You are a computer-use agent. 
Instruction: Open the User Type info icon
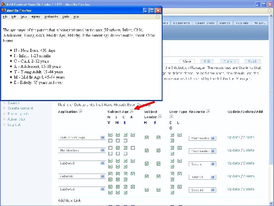171,116
